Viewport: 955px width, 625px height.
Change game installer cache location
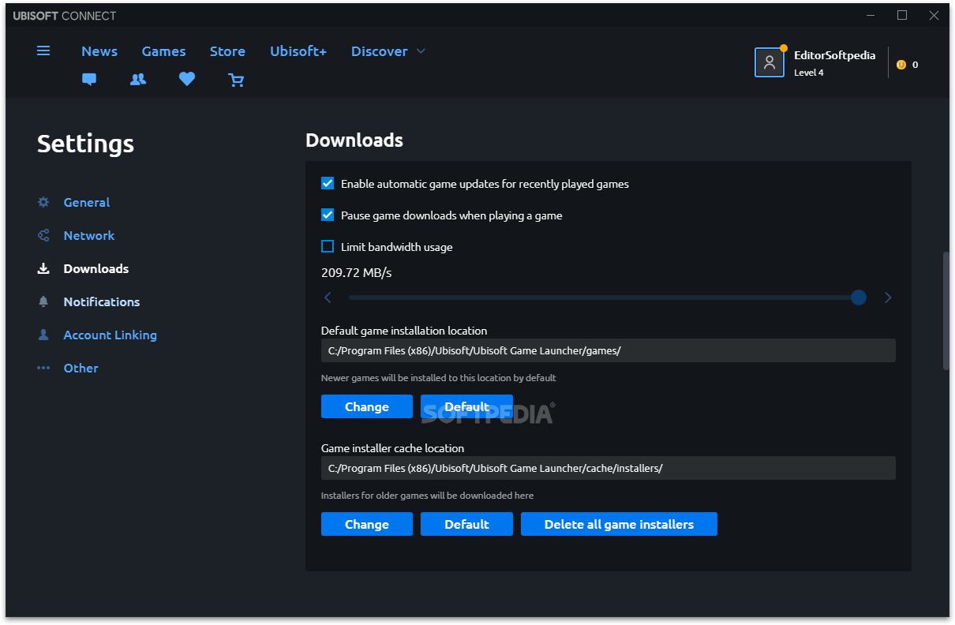click(367, 524)
